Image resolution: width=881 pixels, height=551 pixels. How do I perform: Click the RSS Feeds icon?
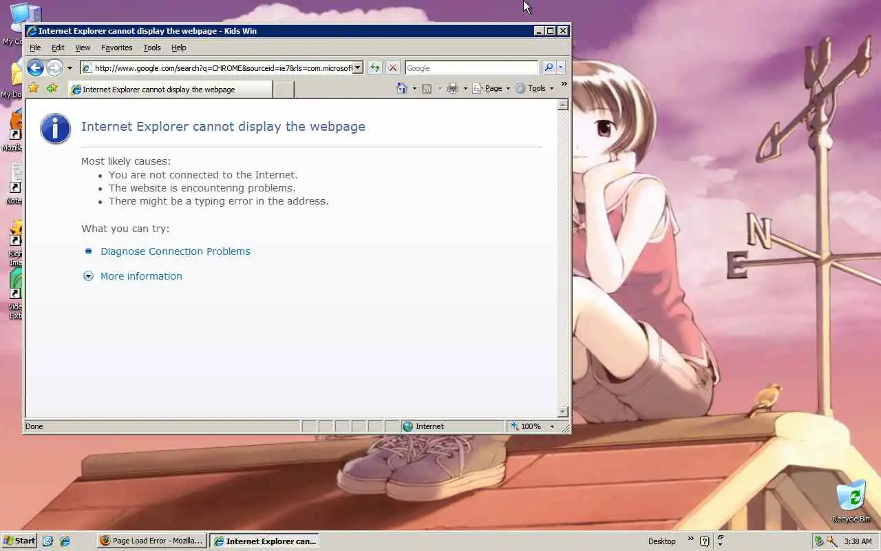tap(427, 88)
